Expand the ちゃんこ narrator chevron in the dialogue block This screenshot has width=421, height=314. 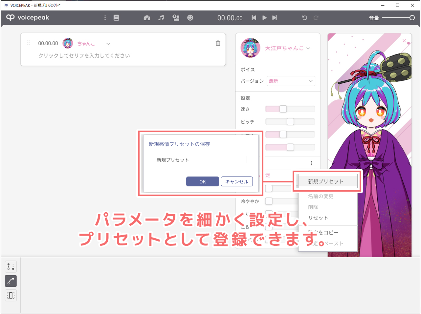click(x=108, y=44)
